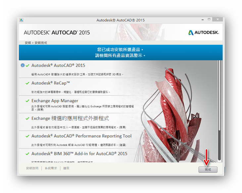
Task: Close the AutoCAD 2015 installer window
Action: (218, 19)
